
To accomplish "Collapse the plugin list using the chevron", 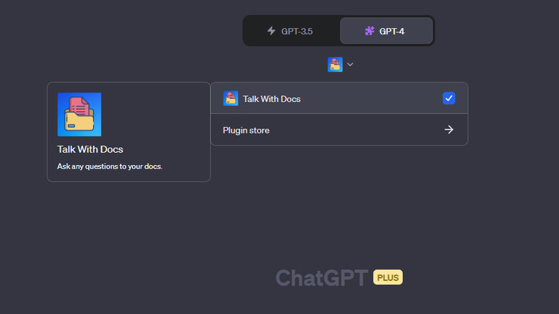I will point(350,65).
